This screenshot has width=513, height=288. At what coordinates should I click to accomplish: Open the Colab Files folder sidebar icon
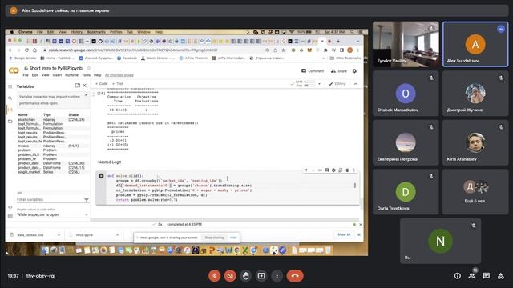(10, 122)
